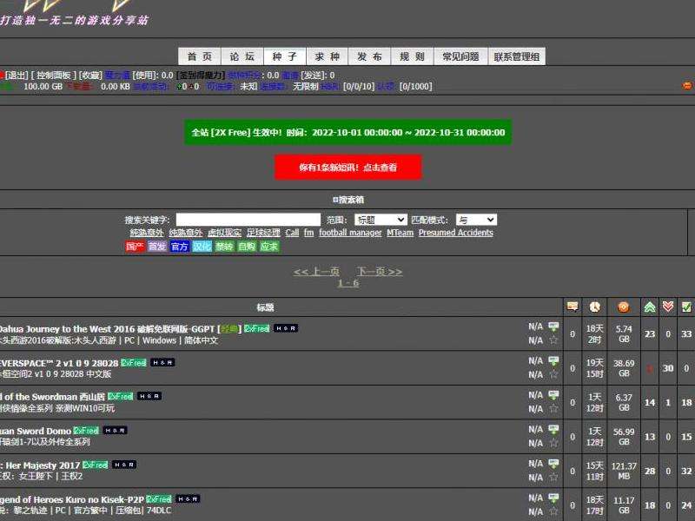The image size is (695, 521).
Task: Go to next page via 下一页 link
Action: click(379, 271)
